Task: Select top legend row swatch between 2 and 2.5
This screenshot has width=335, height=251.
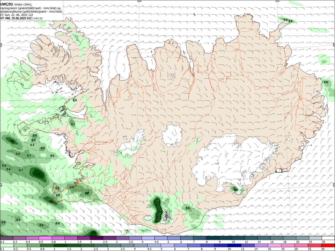Action: point(97,238)
